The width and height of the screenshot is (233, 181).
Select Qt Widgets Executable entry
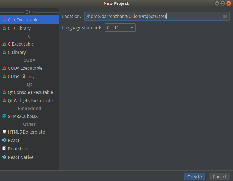click(x=29, y=101)
